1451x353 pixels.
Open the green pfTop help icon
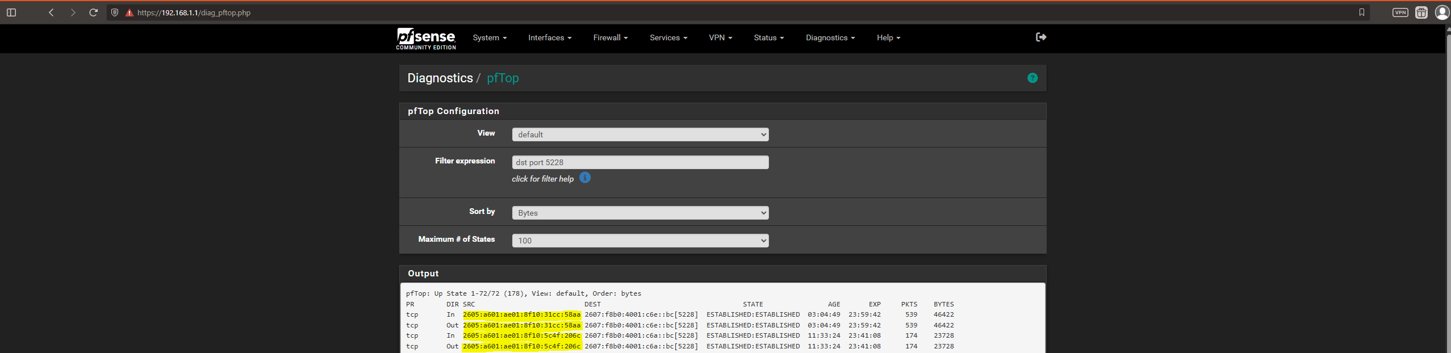(1032, 78)
